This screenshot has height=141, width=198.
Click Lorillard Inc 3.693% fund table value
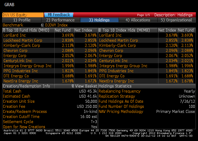tap(68, 35)
